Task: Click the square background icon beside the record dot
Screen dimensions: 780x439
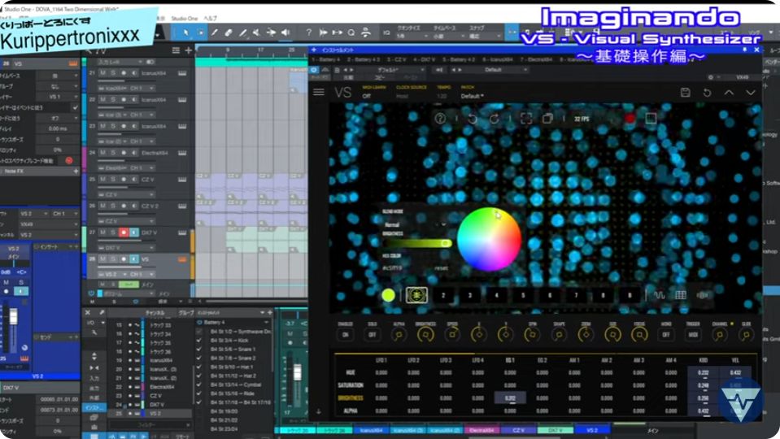Action: 651,119
